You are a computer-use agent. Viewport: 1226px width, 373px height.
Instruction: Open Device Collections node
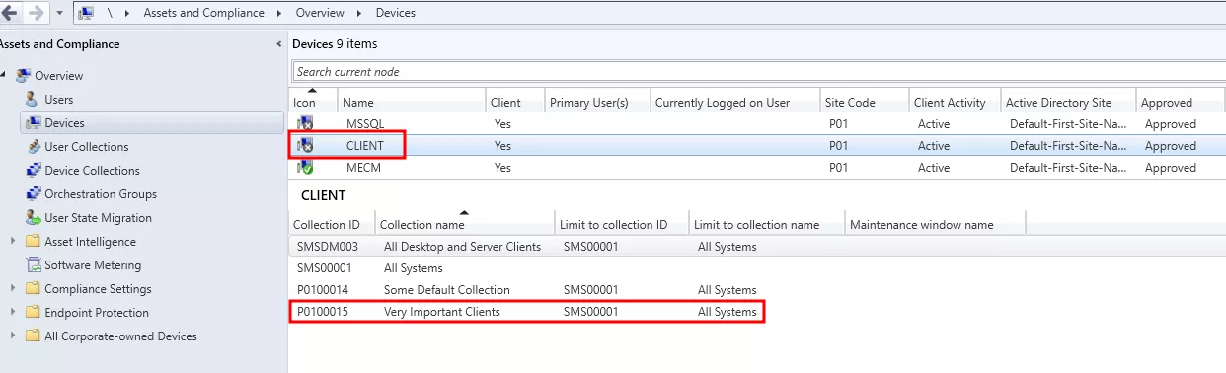tap(92, 171)
